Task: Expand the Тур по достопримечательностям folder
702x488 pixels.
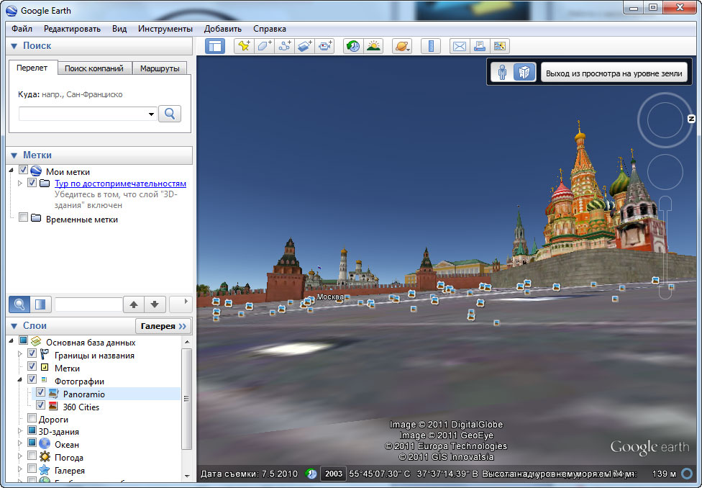Action: pos(19,184)
